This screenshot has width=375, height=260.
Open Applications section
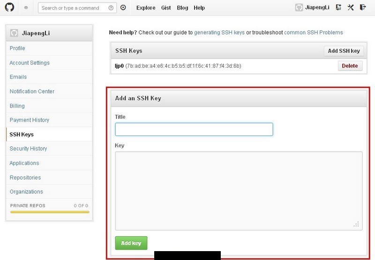49,163
